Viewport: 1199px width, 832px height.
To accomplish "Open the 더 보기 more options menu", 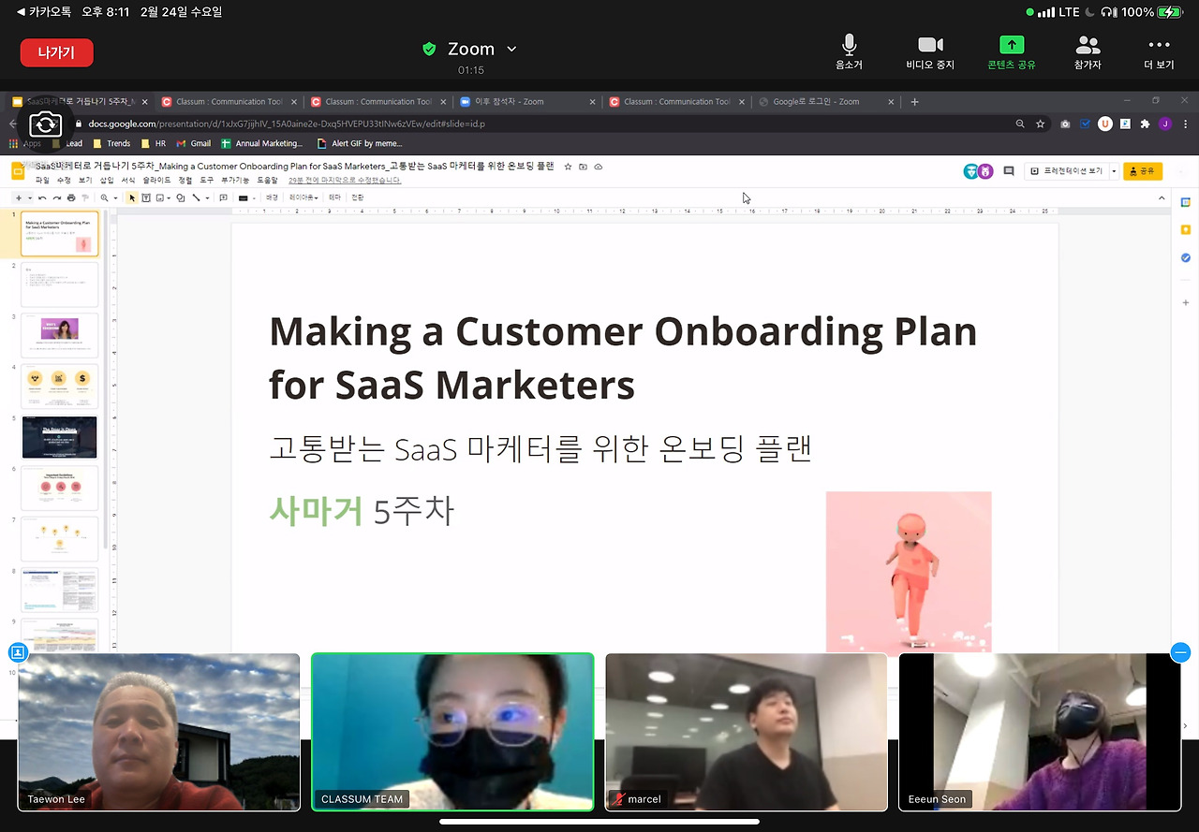I will (1159, 52).
